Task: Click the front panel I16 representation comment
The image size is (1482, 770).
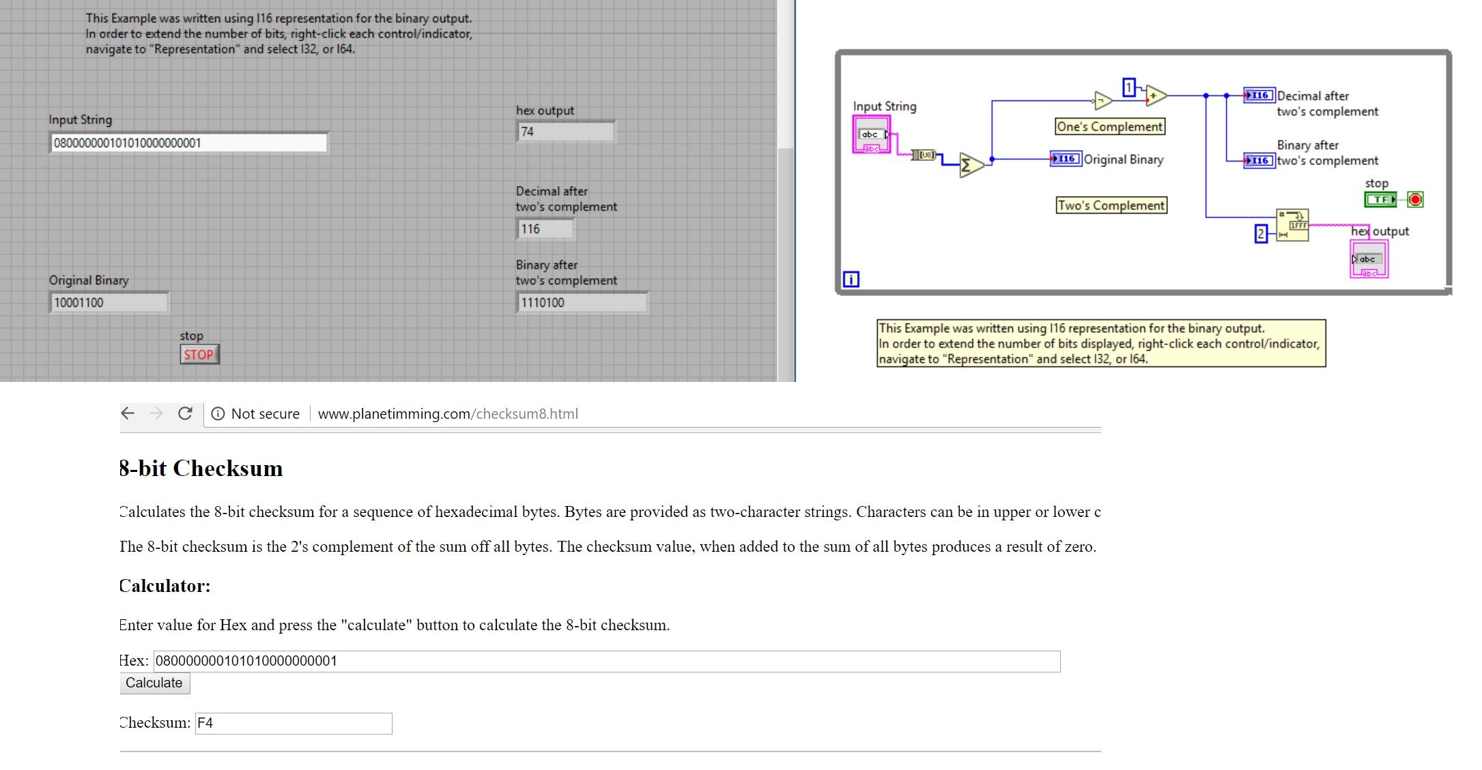Action: click(x=279, y=34)
